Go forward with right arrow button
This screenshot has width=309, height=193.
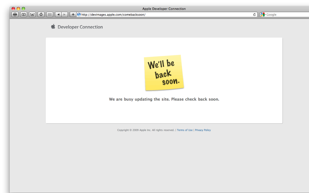65,14
